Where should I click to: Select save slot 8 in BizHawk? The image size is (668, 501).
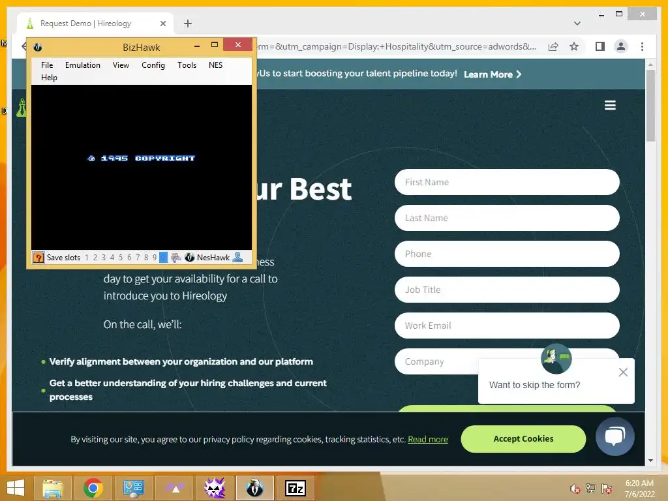coord(146,257)
